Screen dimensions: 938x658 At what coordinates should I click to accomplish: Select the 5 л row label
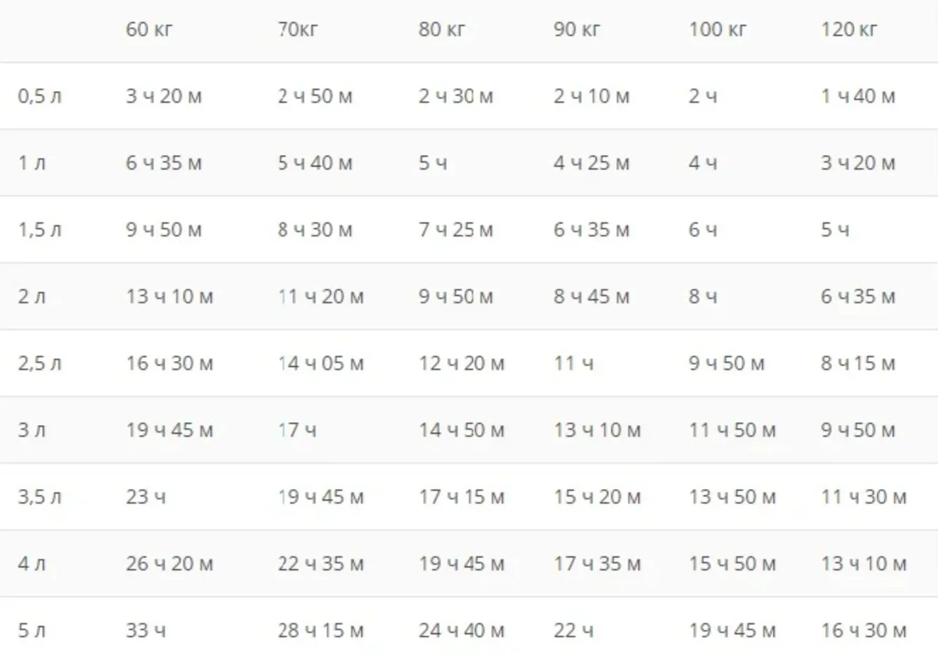pos(32,630)
